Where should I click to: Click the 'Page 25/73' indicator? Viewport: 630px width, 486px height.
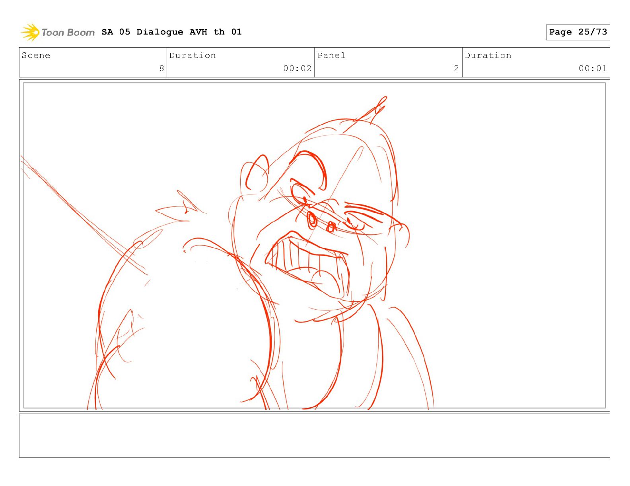[578, 32]
